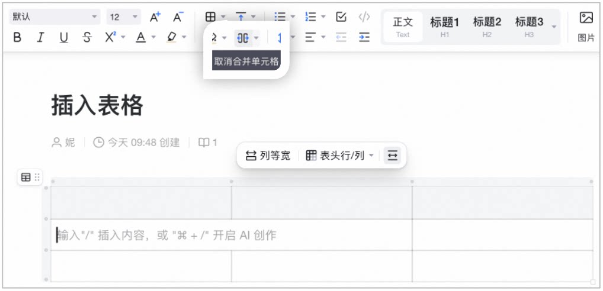Click the 列等宽 button
Screen dimensions: 603x291
point(268,156)
